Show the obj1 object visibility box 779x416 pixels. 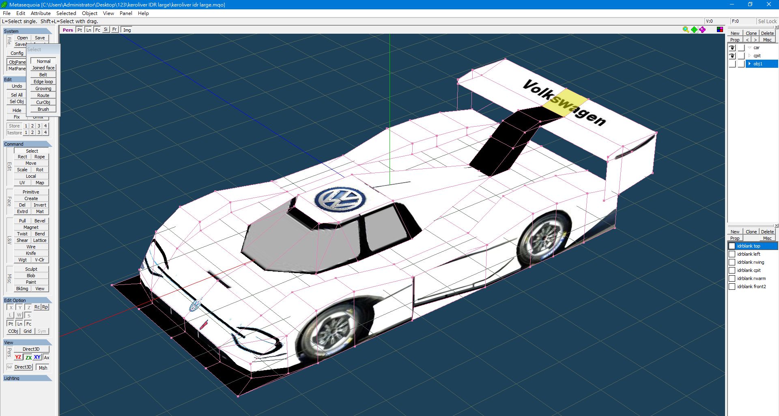(x=732, y=64)
